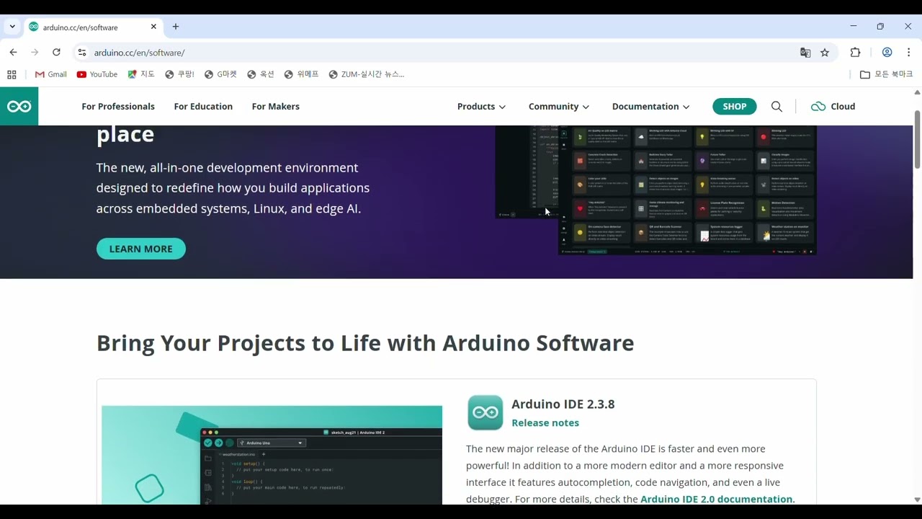
Task: Open the 옥션 bookmark
Action: coord(260,74)
